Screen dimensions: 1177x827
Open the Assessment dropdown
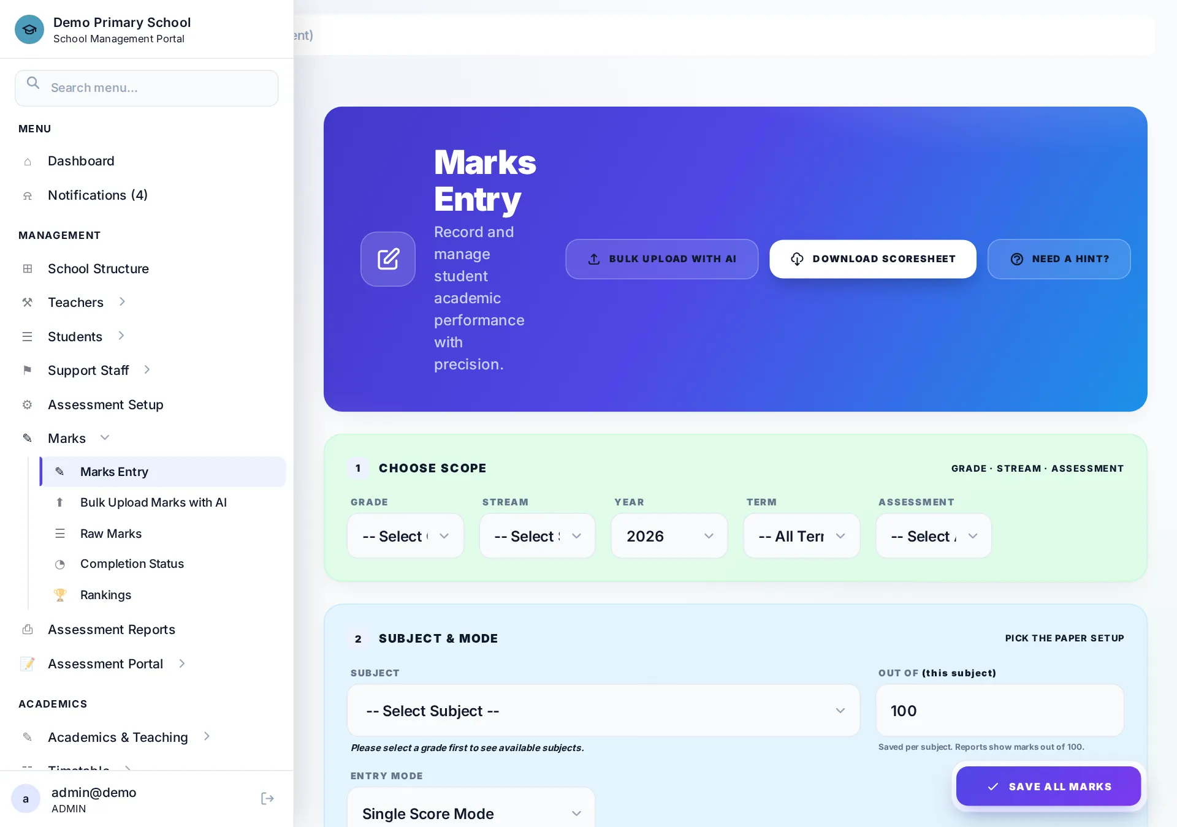[934, 536]
